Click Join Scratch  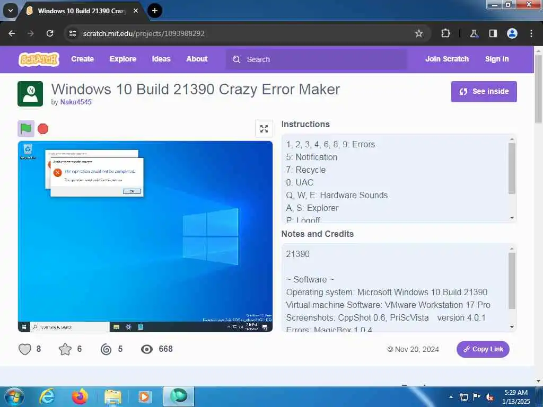pos(446,59)
